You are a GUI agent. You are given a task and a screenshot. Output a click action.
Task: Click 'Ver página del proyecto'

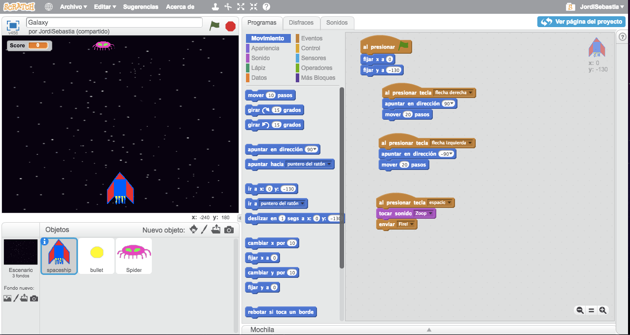click(x=581, y=22)
